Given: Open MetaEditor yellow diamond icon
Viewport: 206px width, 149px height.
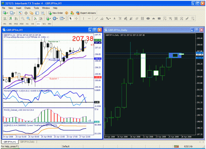Looking at the screenshot, I should pos(67,13).
